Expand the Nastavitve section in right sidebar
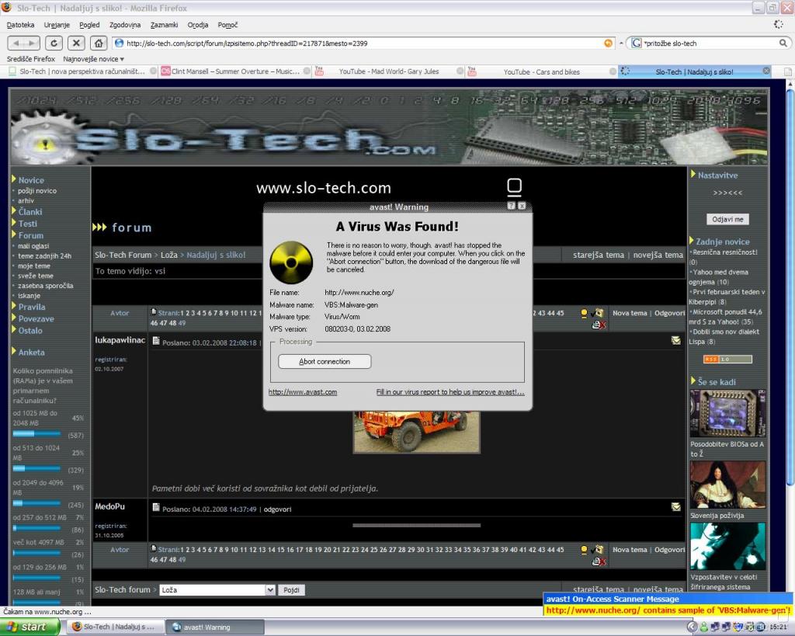The height and width of the screenshot is (636, 795). (x=717, y=175)
